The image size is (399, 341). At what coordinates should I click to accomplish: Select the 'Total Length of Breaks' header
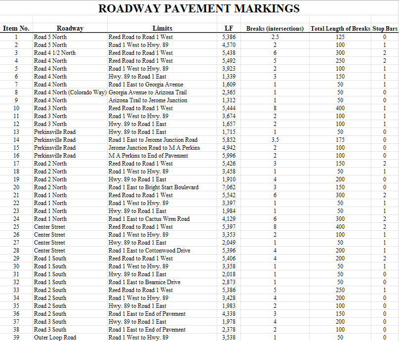(x=340, y=29)
